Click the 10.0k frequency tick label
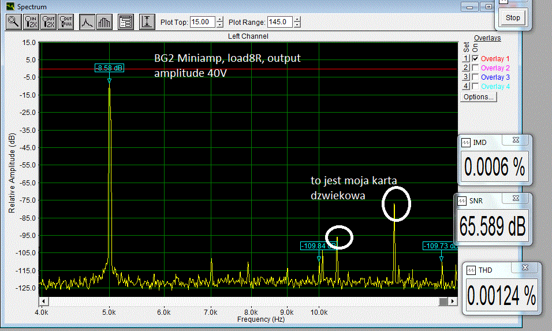The image size is (552, 331). tap(319, 312)
